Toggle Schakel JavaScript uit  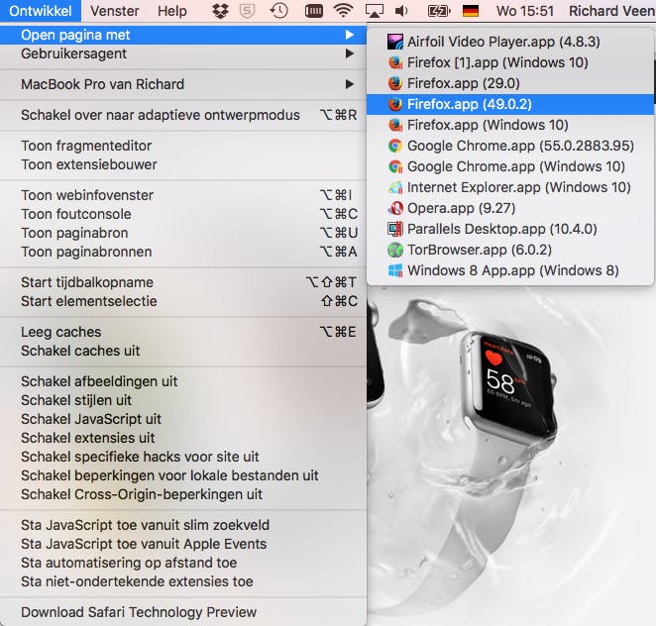click(183, 419)
